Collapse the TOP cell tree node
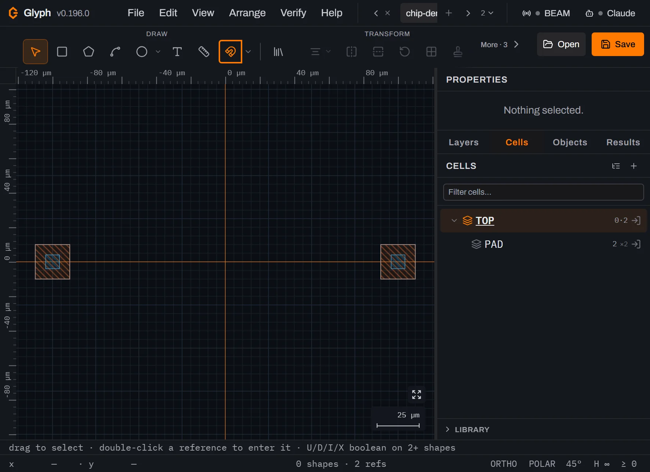This screenshot has height=472, width=650. click(x=454, y=221)
